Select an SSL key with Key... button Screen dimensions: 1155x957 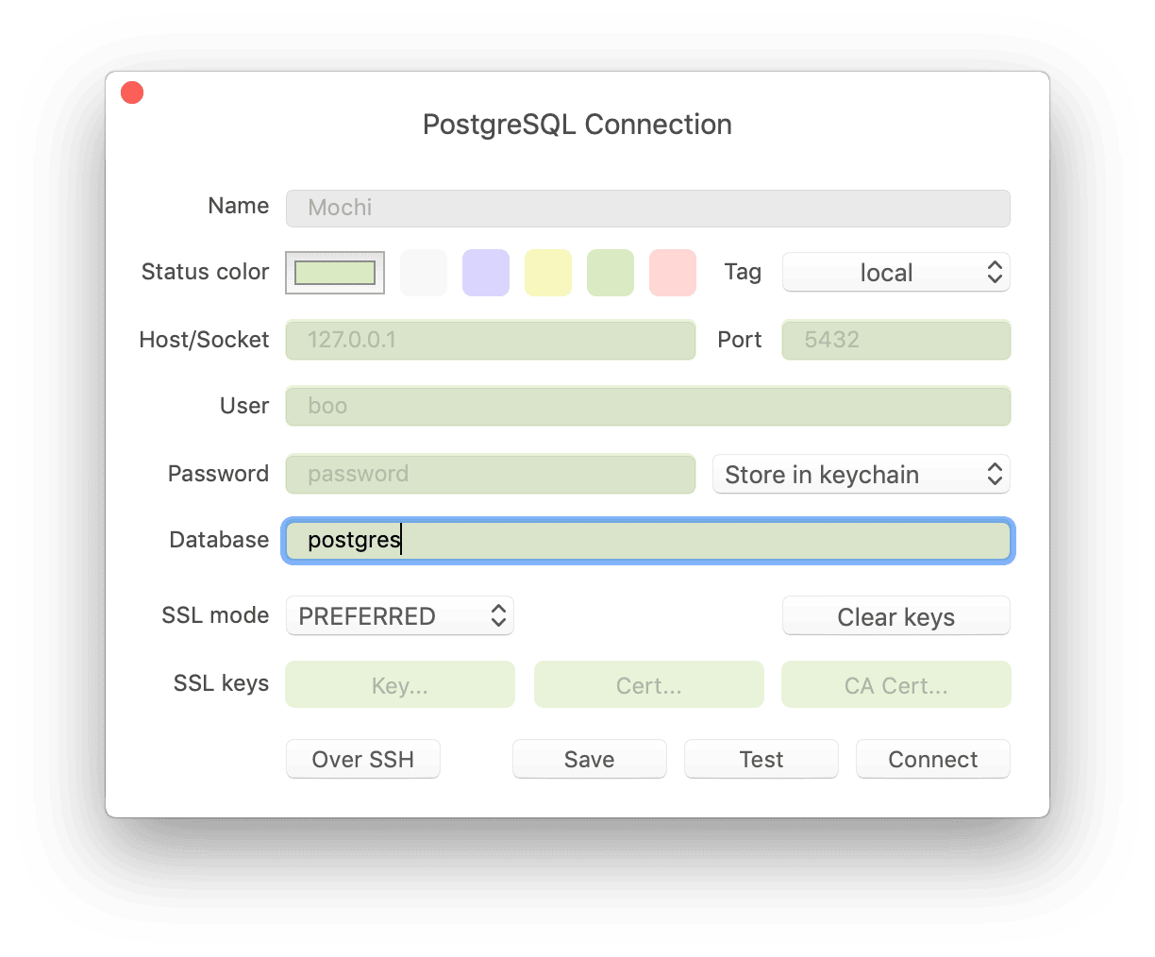[400, 684]
